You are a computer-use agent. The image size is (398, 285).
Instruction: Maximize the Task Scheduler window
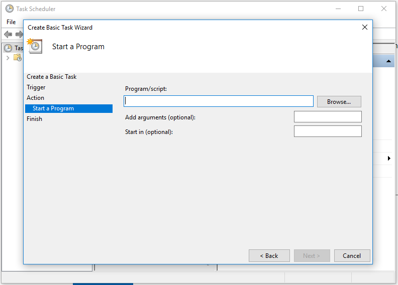coord(361,9)
